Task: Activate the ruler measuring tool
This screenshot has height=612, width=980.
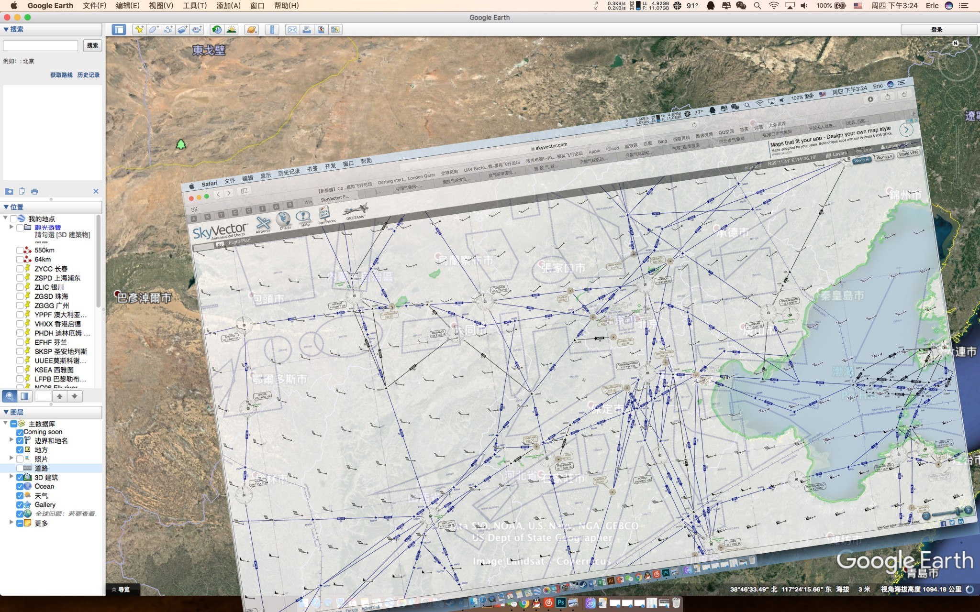Action: (x=272, y=30)
